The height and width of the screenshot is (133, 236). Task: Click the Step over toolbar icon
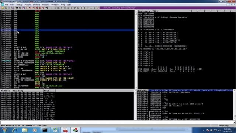click(33, 8)
